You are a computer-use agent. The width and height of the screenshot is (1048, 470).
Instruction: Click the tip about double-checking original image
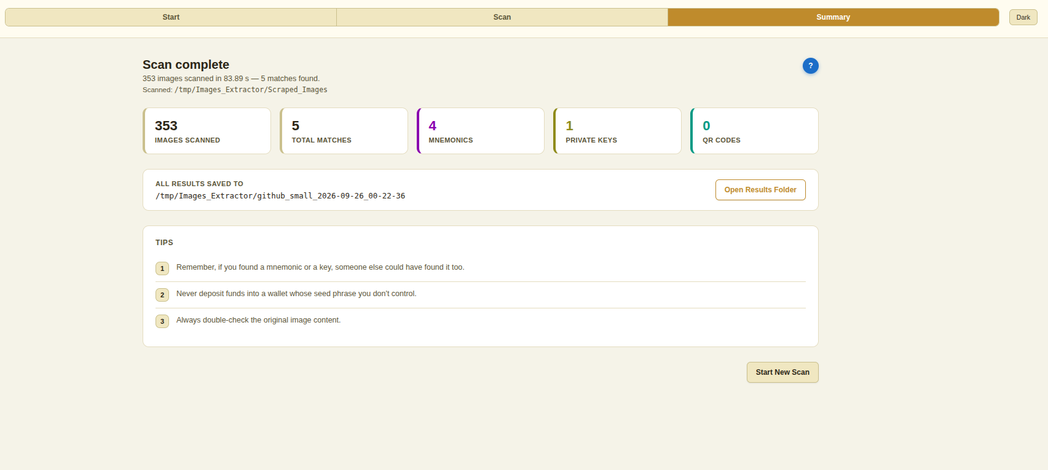click(258, 320)
